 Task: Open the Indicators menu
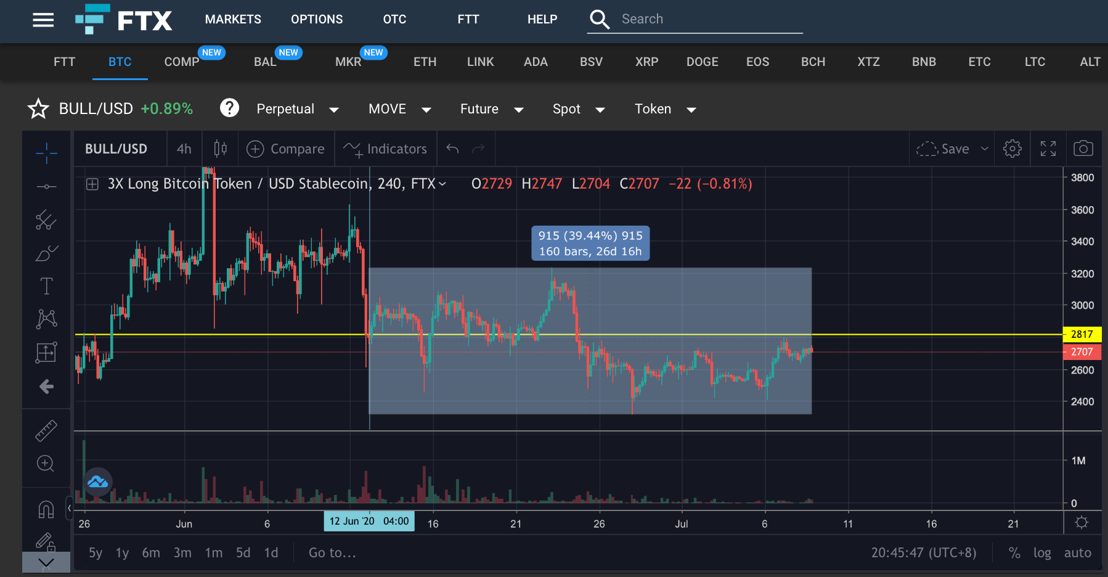point(385,149)
